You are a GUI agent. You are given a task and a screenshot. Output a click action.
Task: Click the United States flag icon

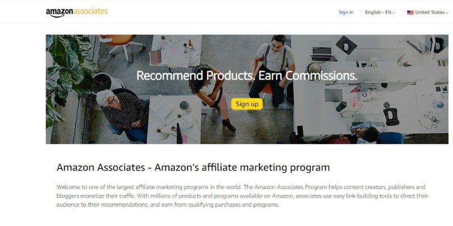point(410,12)
